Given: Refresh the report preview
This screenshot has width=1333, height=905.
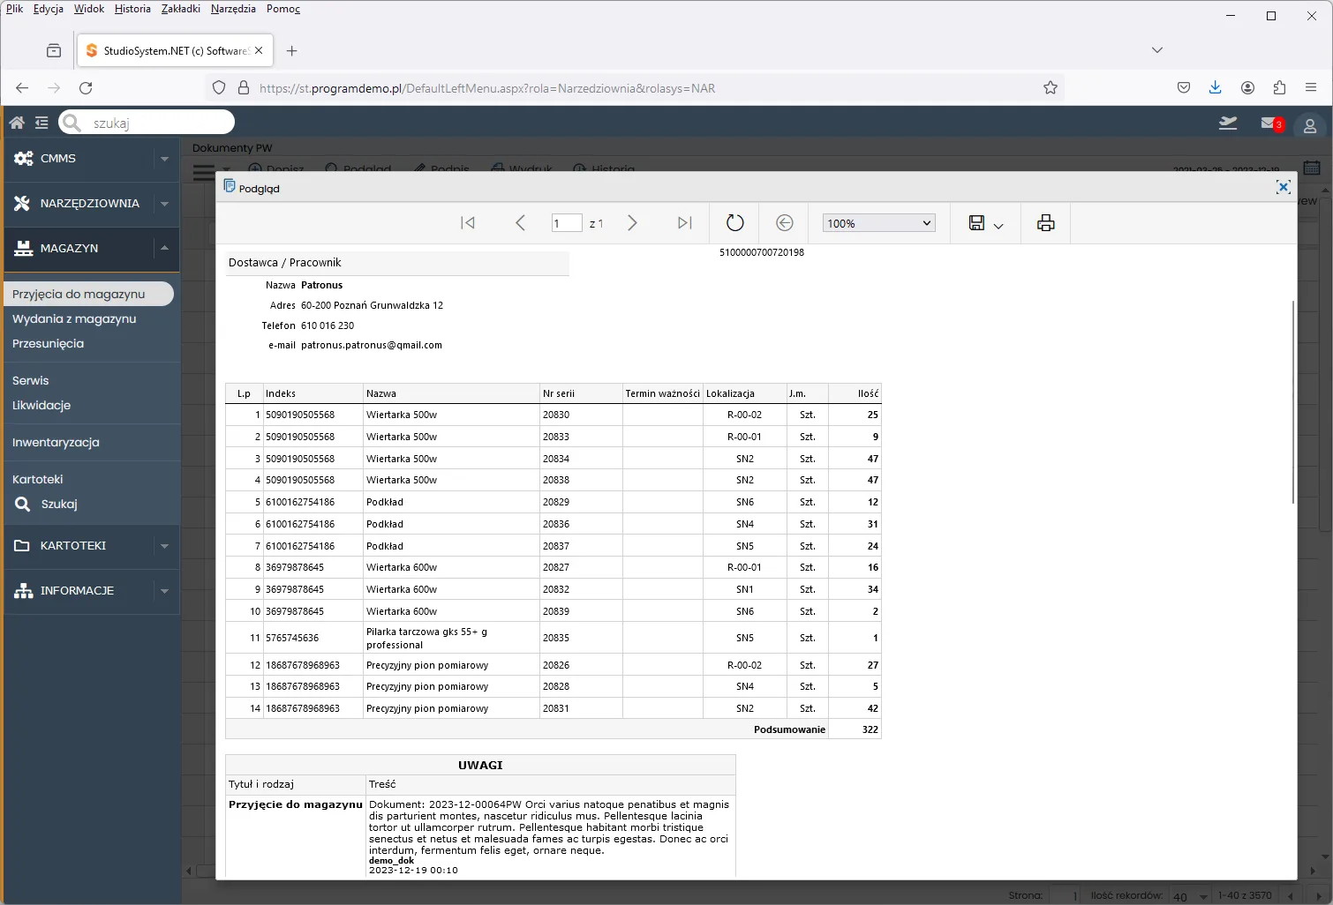Looking at the screenshot, I should 734,223.
